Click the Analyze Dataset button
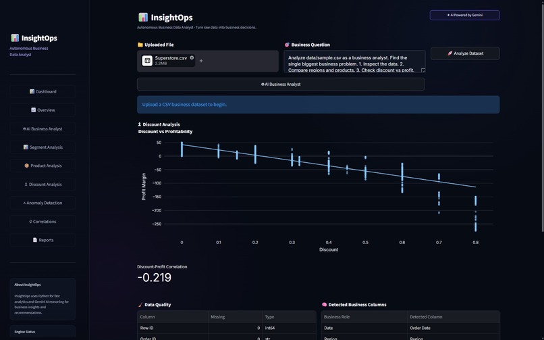Viewport: 544px width, 340px height. (465, 53)
